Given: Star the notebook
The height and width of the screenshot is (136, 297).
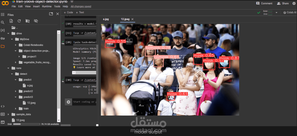Looking at the screenshot, I should [72, 1].
